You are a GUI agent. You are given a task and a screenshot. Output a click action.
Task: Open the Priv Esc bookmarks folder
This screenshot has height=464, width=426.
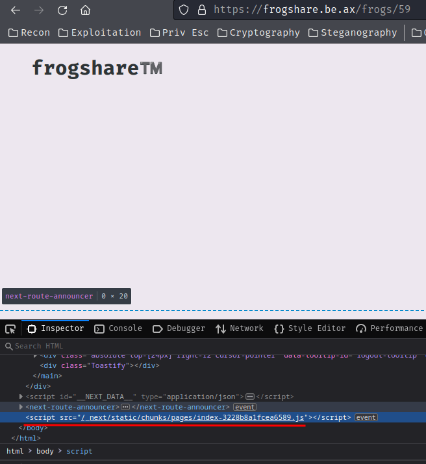pos(179,32)
